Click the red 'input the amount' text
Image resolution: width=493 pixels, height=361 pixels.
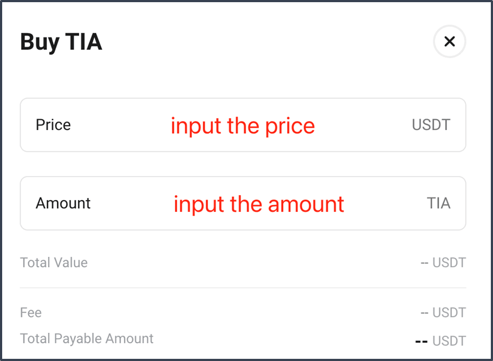pos(259,204)
